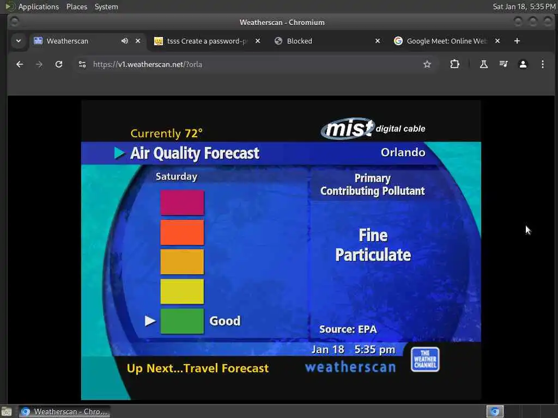Open the Extensions puzzle icon
The height and width of the screenshot is (418, 558).
(454, 64)
